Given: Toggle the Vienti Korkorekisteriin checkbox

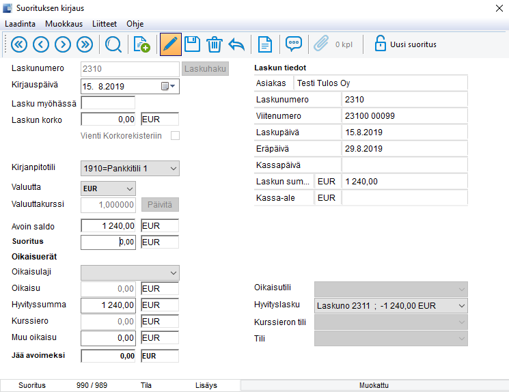Looking at the screenshot, I should click(x=176, y=136).
